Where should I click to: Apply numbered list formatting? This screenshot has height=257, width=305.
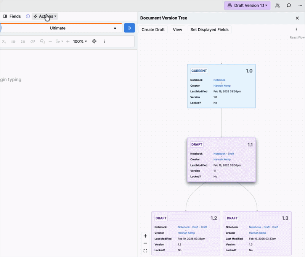[x=23, y=41]
